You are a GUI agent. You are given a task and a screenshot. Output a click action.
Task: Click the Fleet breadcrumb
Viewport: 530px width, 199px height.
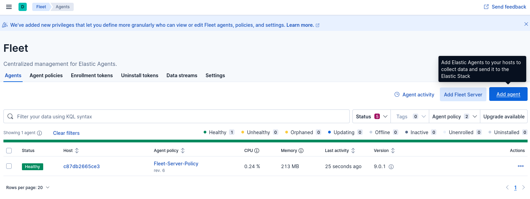point(41,7)
